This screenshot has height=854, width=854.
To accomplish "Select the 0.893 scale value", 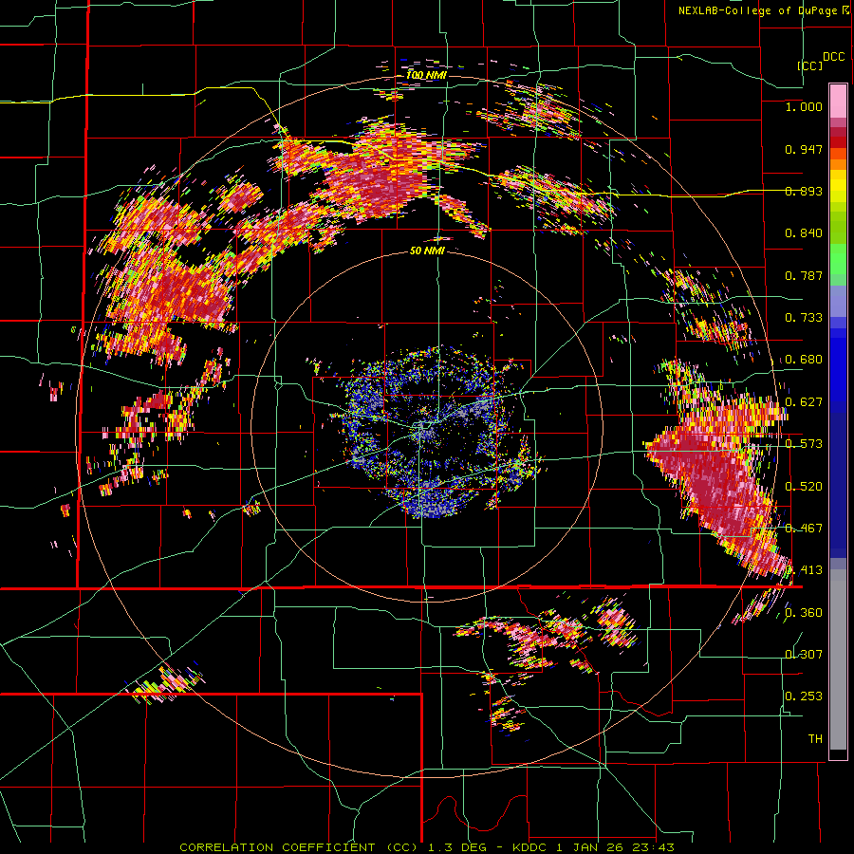I will coord(804,191).
